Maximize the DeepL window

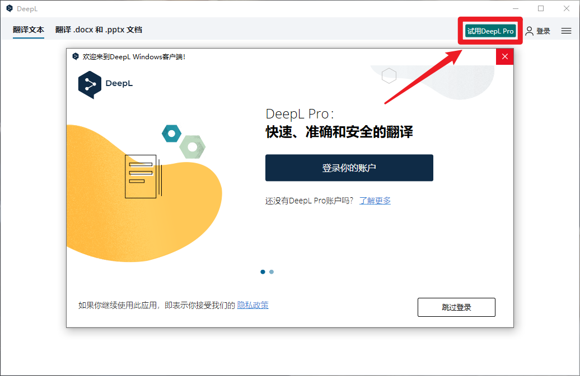(541, 8)
